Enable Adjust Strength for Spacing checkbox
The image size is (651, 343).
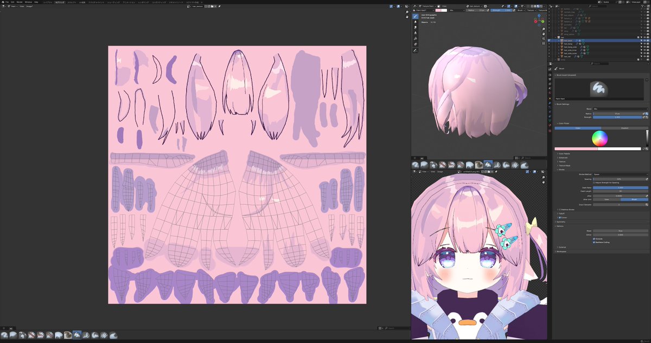click(x=594, y=183)
